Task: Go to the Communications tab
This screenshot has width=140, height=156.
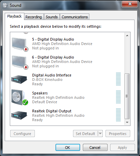Action: [x=75, y=17]
